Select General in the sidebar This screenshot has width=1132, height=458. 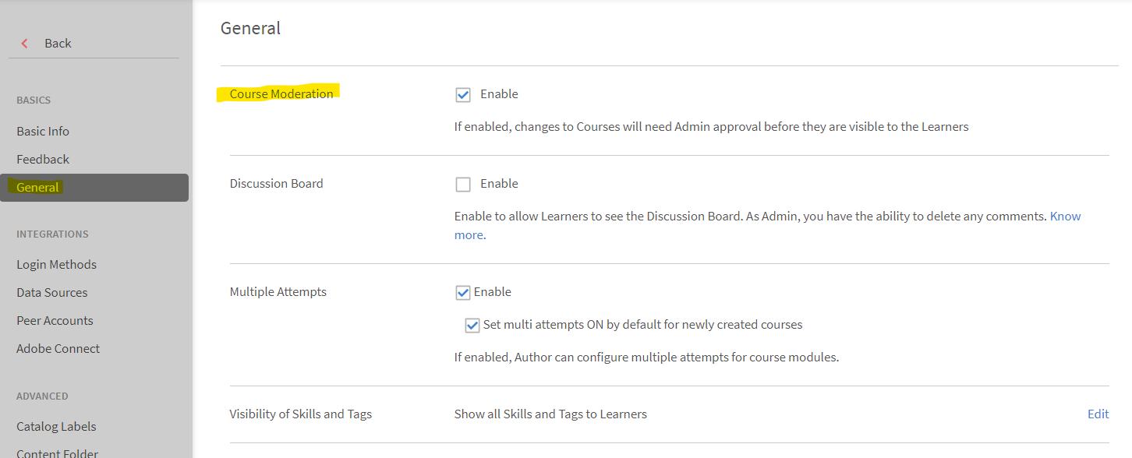coord(37,188)
